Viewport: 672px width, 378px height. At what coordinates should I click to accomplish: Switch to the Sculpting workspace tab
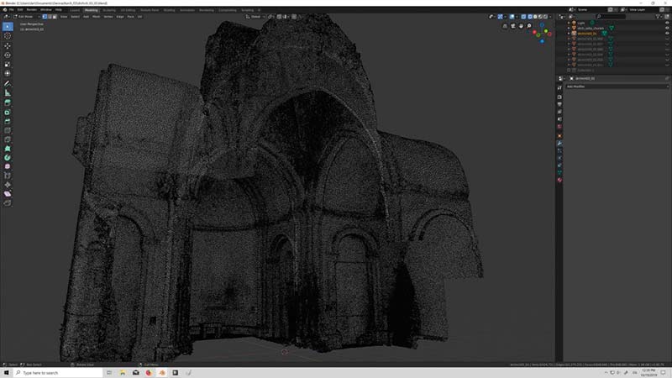[x=109, y=10]
